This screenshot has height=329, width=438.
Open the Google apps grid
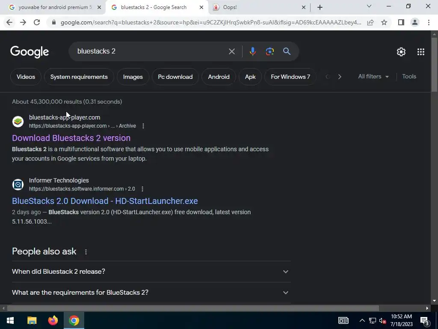(x=421, y=52)
